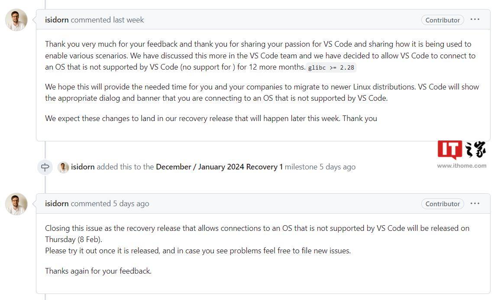Click the isidorn name in the milestone event
Viewport: 494px width, 300px height.
[83, 167]
